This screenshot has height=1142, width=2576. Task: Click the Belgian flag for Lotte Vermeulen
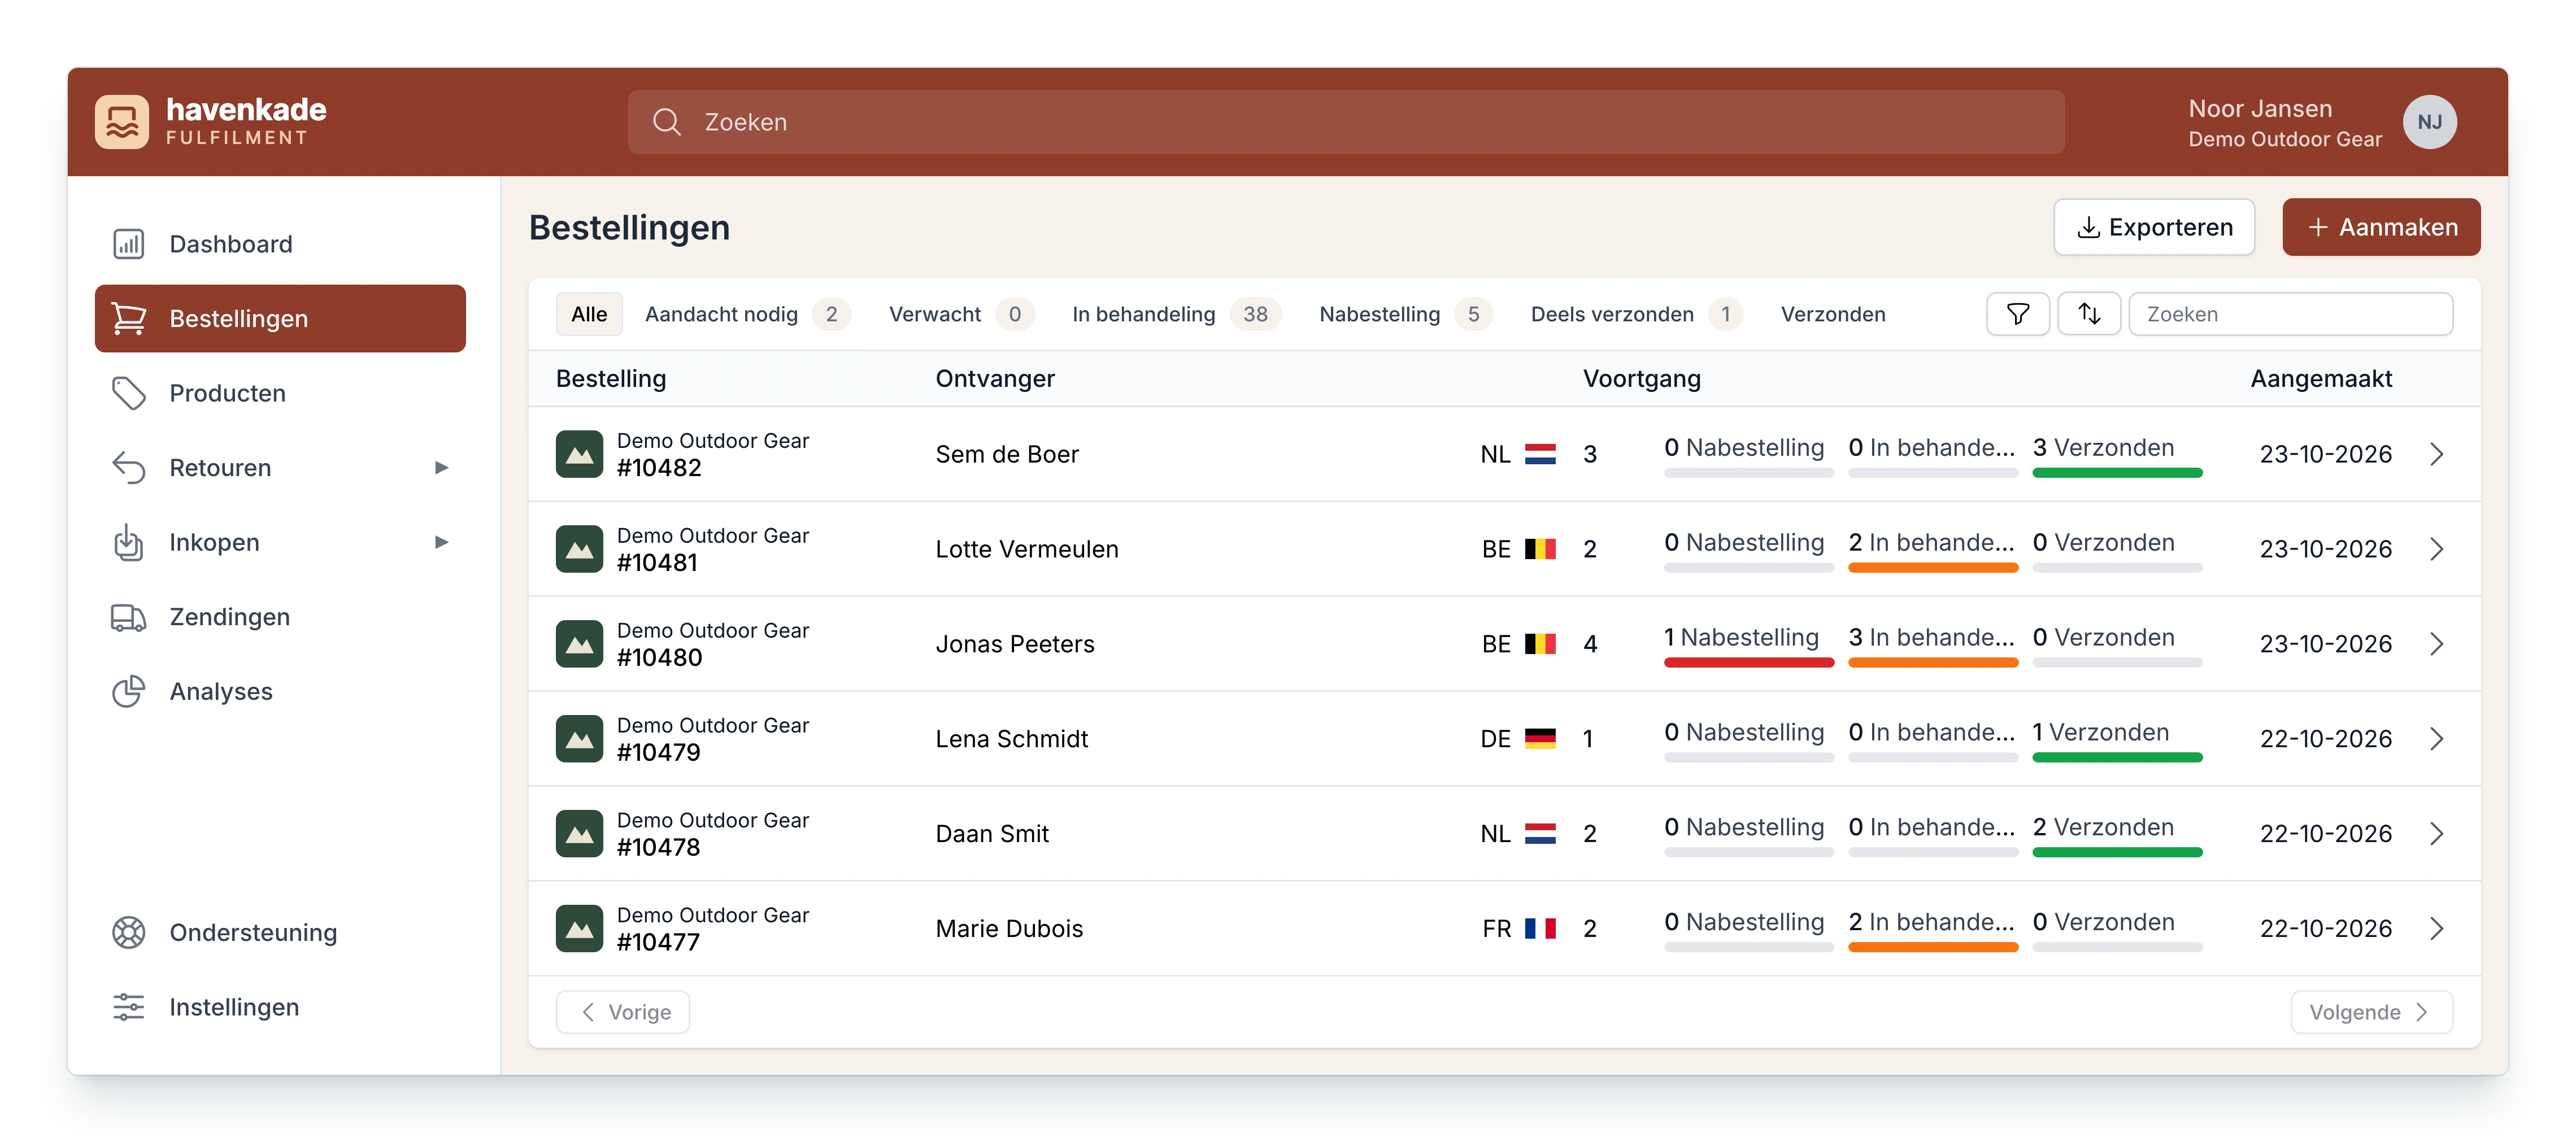click(1540, 549)
